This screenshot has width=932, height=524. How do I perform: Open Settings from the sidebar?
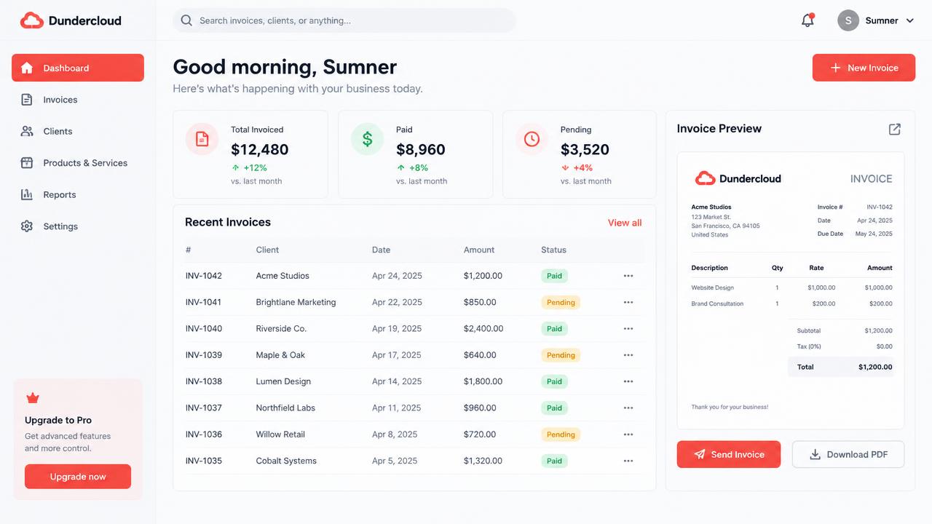pyautogui.click(x=78, y=226)
